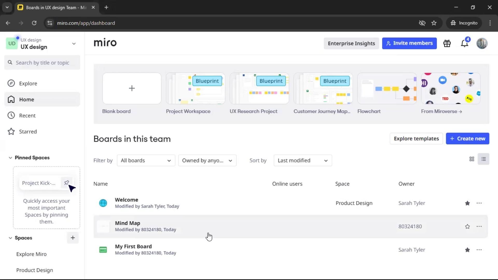498x280 pixels.
Task: Unstar the Welcome board
Action: coord(467,203)
